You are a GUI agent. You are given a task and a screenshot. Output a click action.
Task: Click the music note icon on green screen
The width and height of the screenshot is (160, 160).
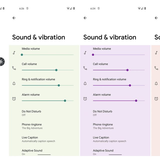[14, 53]
